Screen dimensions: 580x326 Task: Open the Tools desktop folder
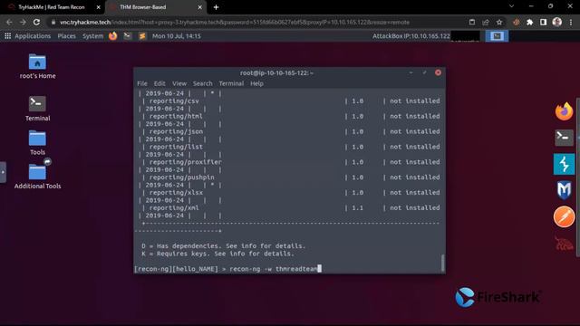click(x=37, y=139)
